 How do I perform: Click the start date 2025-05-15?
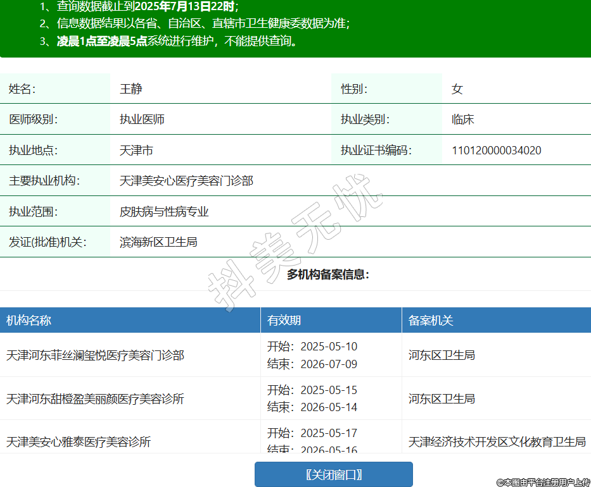(x=328, y=390)
